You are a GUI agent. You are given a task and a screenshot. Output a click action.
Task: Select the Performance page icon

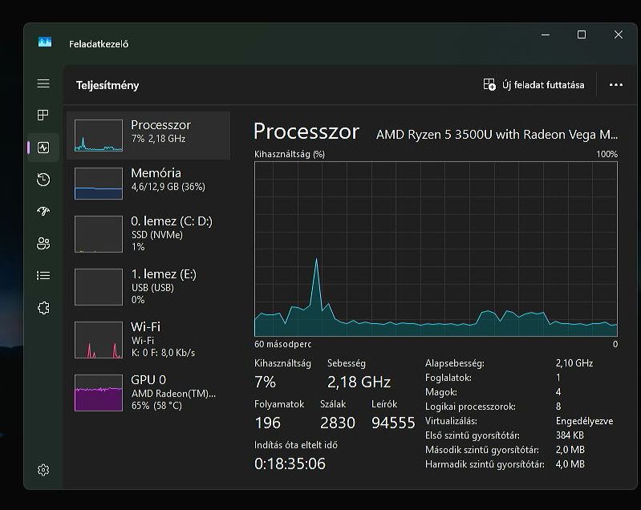point(43,148)
